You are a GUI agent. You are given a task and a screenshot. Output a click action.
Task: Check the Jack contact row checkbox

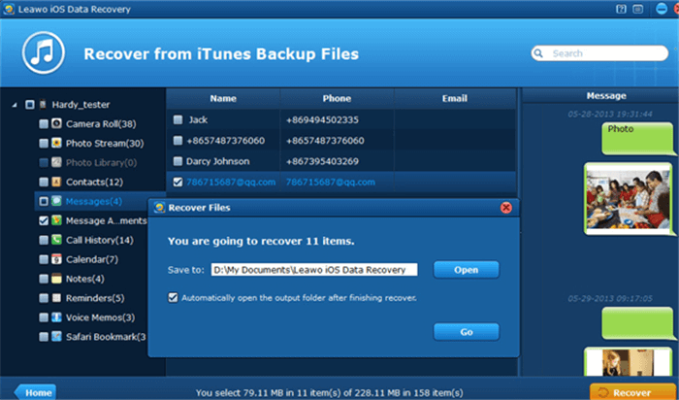click(177, 120)
